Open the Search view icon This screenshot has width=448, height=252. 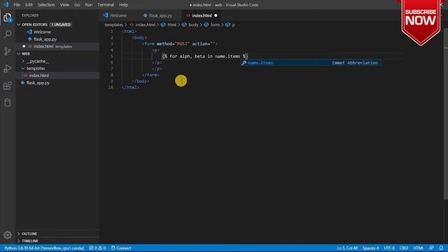[x=8, y=34]
